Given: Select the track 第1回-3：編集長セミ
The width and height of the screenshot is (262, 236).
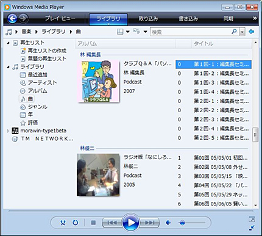Looking at the screenshot, I should tap(213, 83).
